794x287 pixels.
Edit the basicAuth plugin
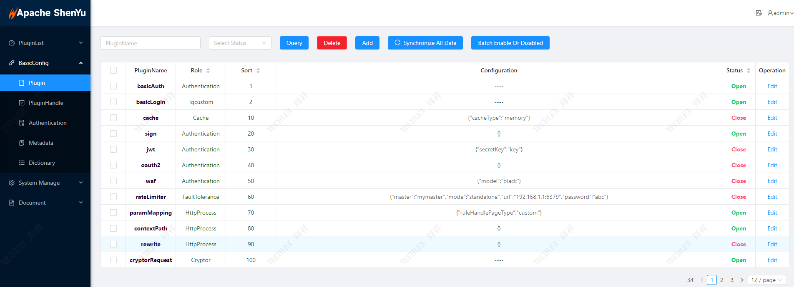(x=772, y=86)
